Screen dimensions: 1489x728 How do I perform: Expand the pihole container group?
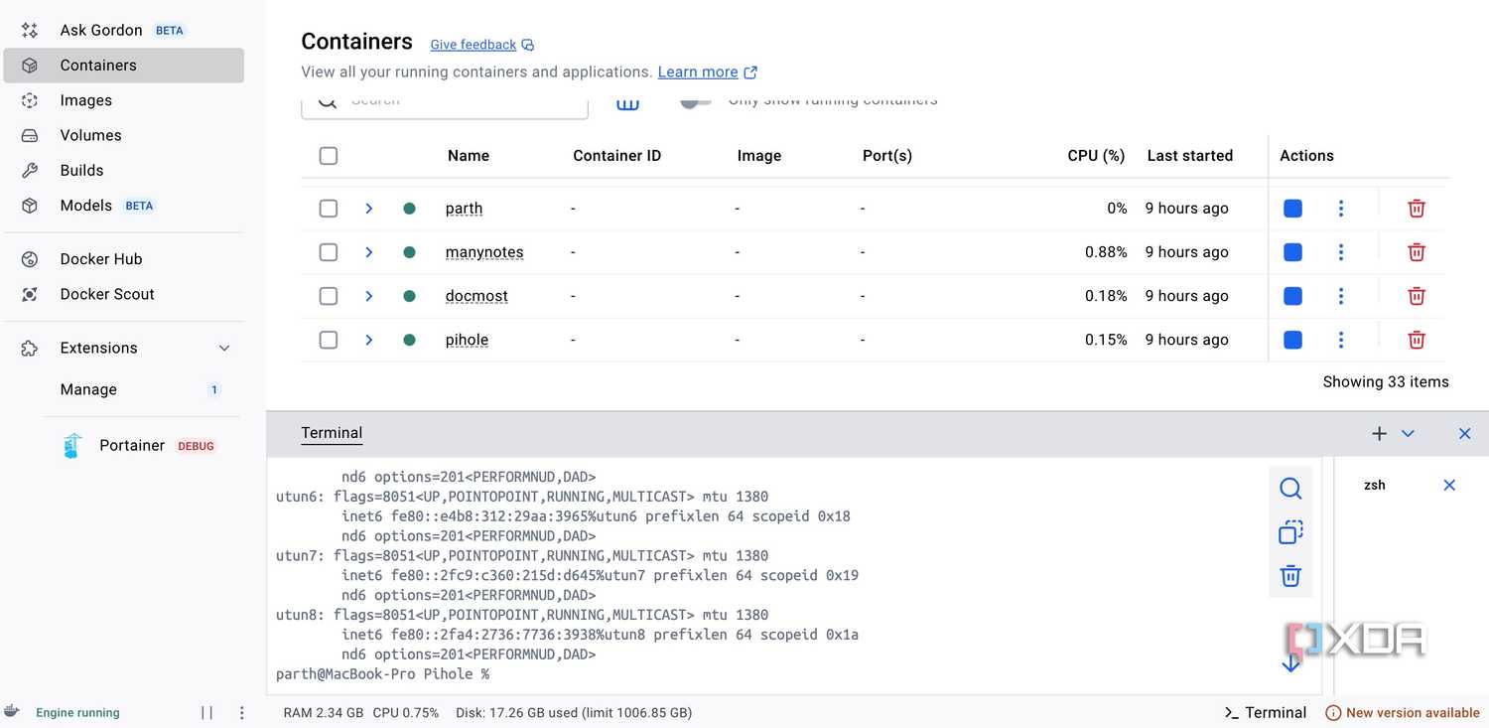tap(368, 340)
